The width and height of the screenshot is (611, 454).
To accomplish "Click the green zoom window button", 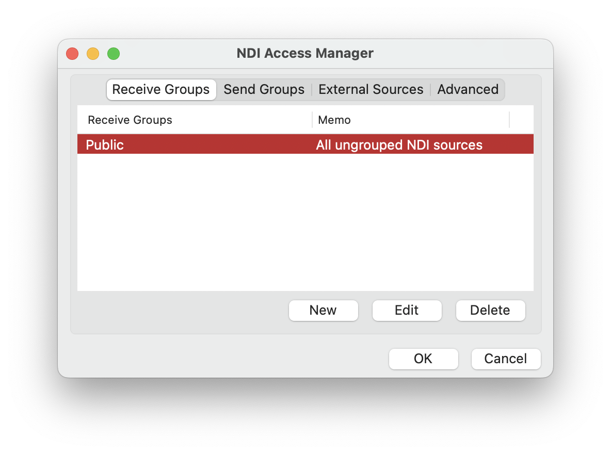I will (114, 54).
